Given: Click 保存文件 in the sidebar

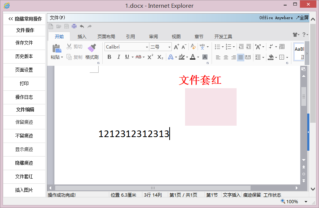Looking at the screenshot, I should pos(24,43).
